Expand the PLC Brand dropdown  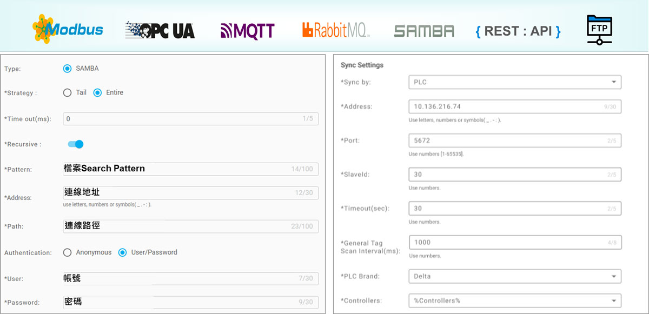[514, 276]
